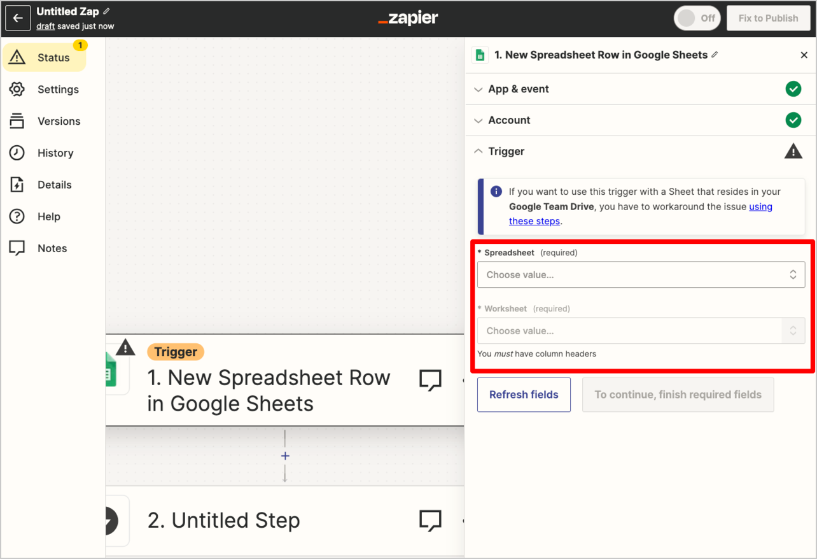Select the Settings menu label
This screenshot has height=559, width=817.
pyautogui.click(x=58, y=89)
